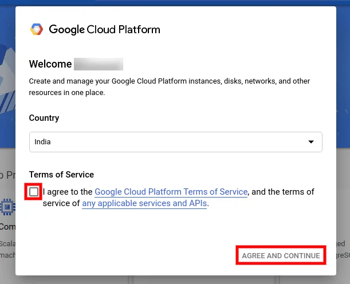
Task: Tick the Terms of Service agreement checkbox
Action: (x=34, y=192)
